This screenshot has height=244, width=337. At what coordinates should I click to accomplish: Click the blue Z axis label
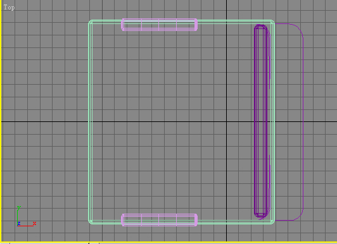[x=19, y=223]
